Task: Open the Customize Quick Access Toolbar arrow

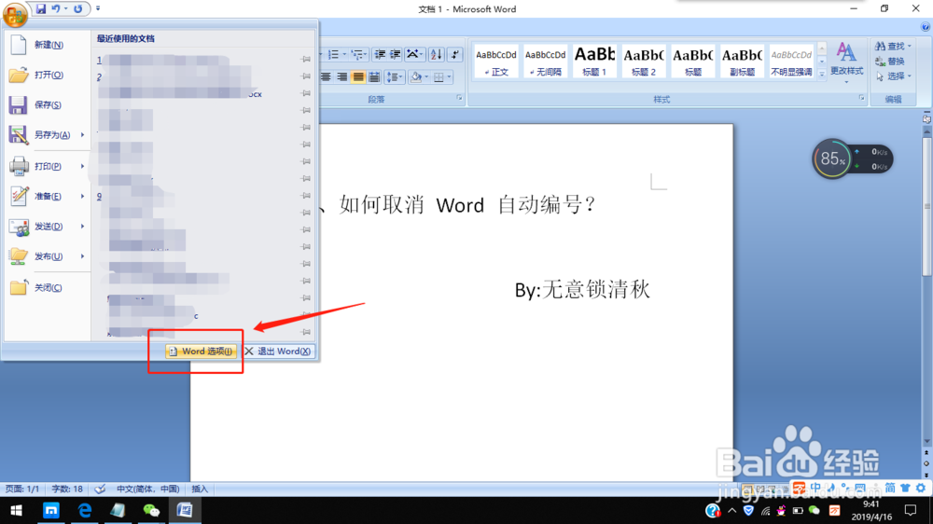Action: (98, 9)
